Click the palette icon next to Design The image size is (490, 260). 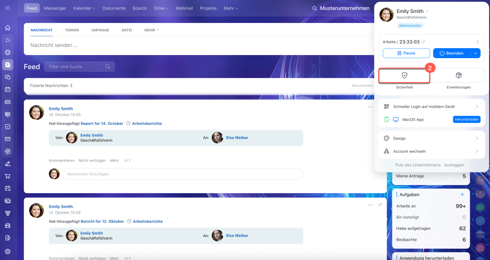386,138
